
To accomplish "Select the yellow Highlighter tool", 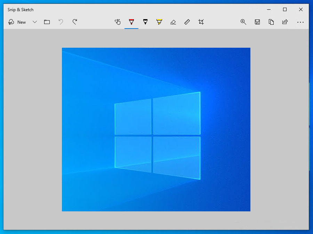I will point(159,22).
